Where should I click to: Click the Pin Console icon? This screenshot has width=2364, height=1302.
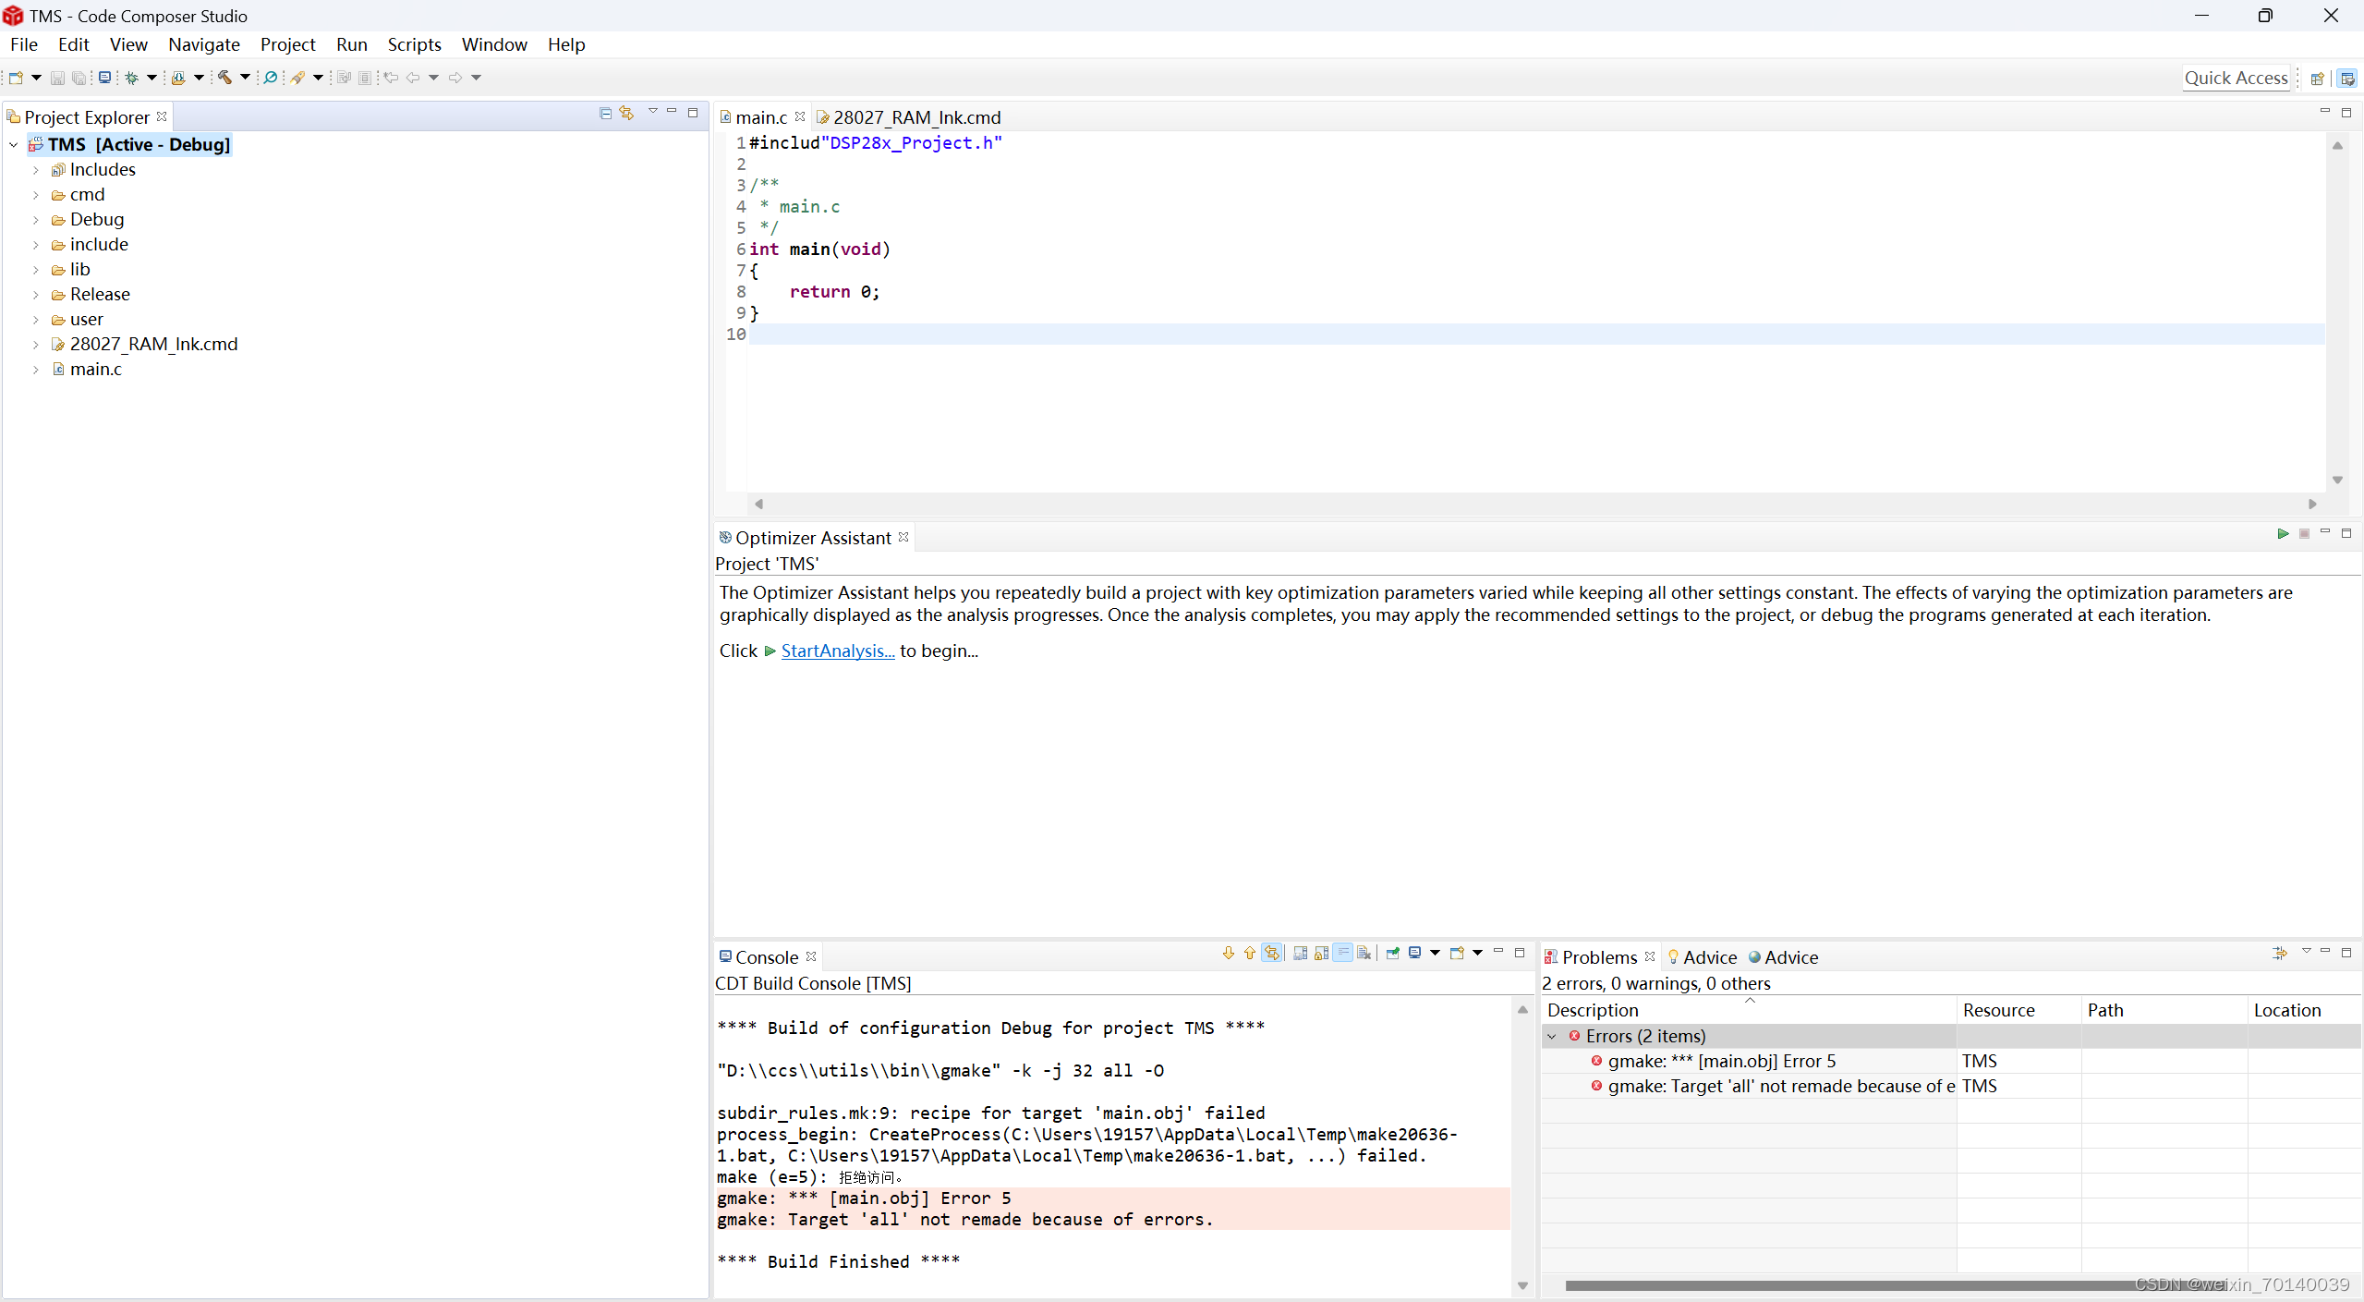click(1392, 954)
